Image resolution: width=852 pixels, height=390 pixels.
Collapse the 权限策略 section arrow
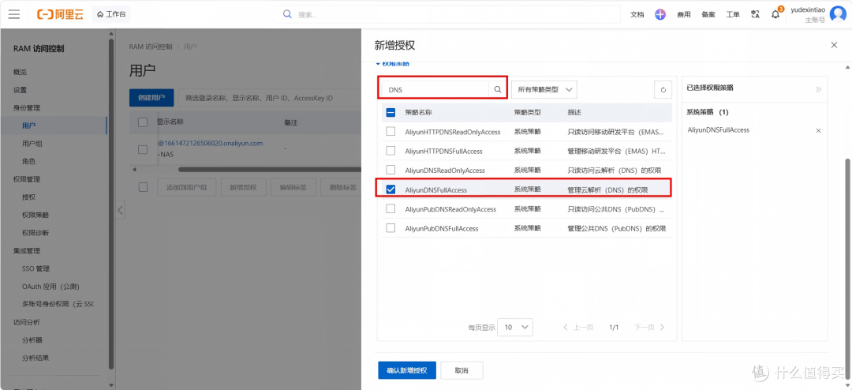[378, 64]
